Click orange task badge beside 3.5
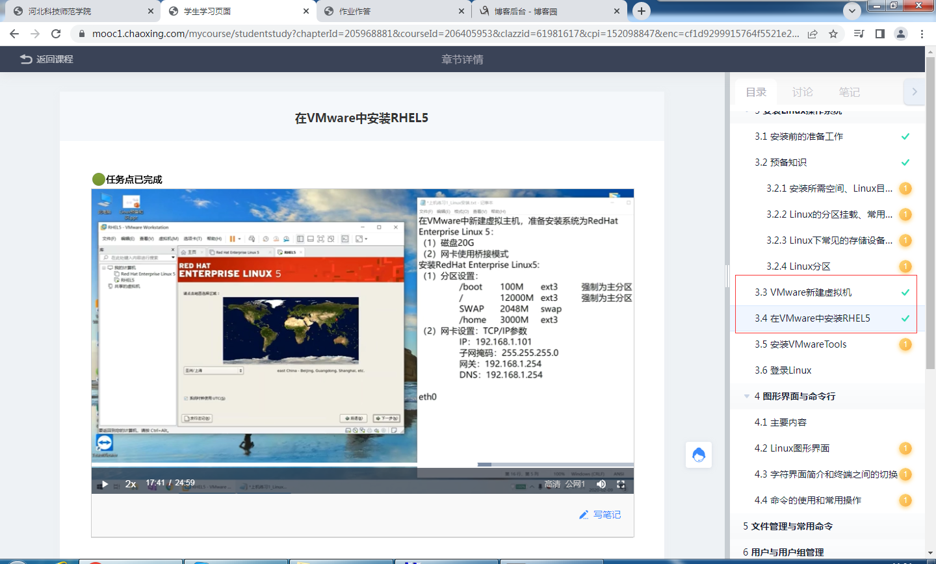The image size is (936, 564). (x=905, y=344)
